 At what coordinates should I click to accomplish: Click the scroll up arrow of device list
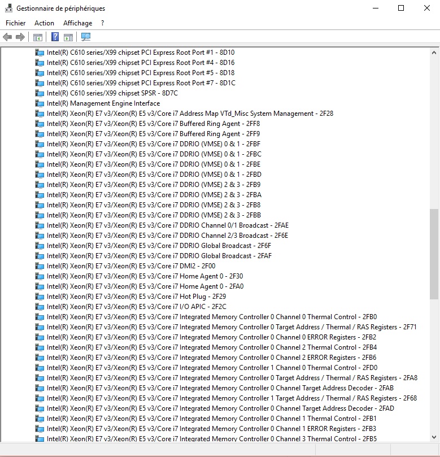(434, 53)
